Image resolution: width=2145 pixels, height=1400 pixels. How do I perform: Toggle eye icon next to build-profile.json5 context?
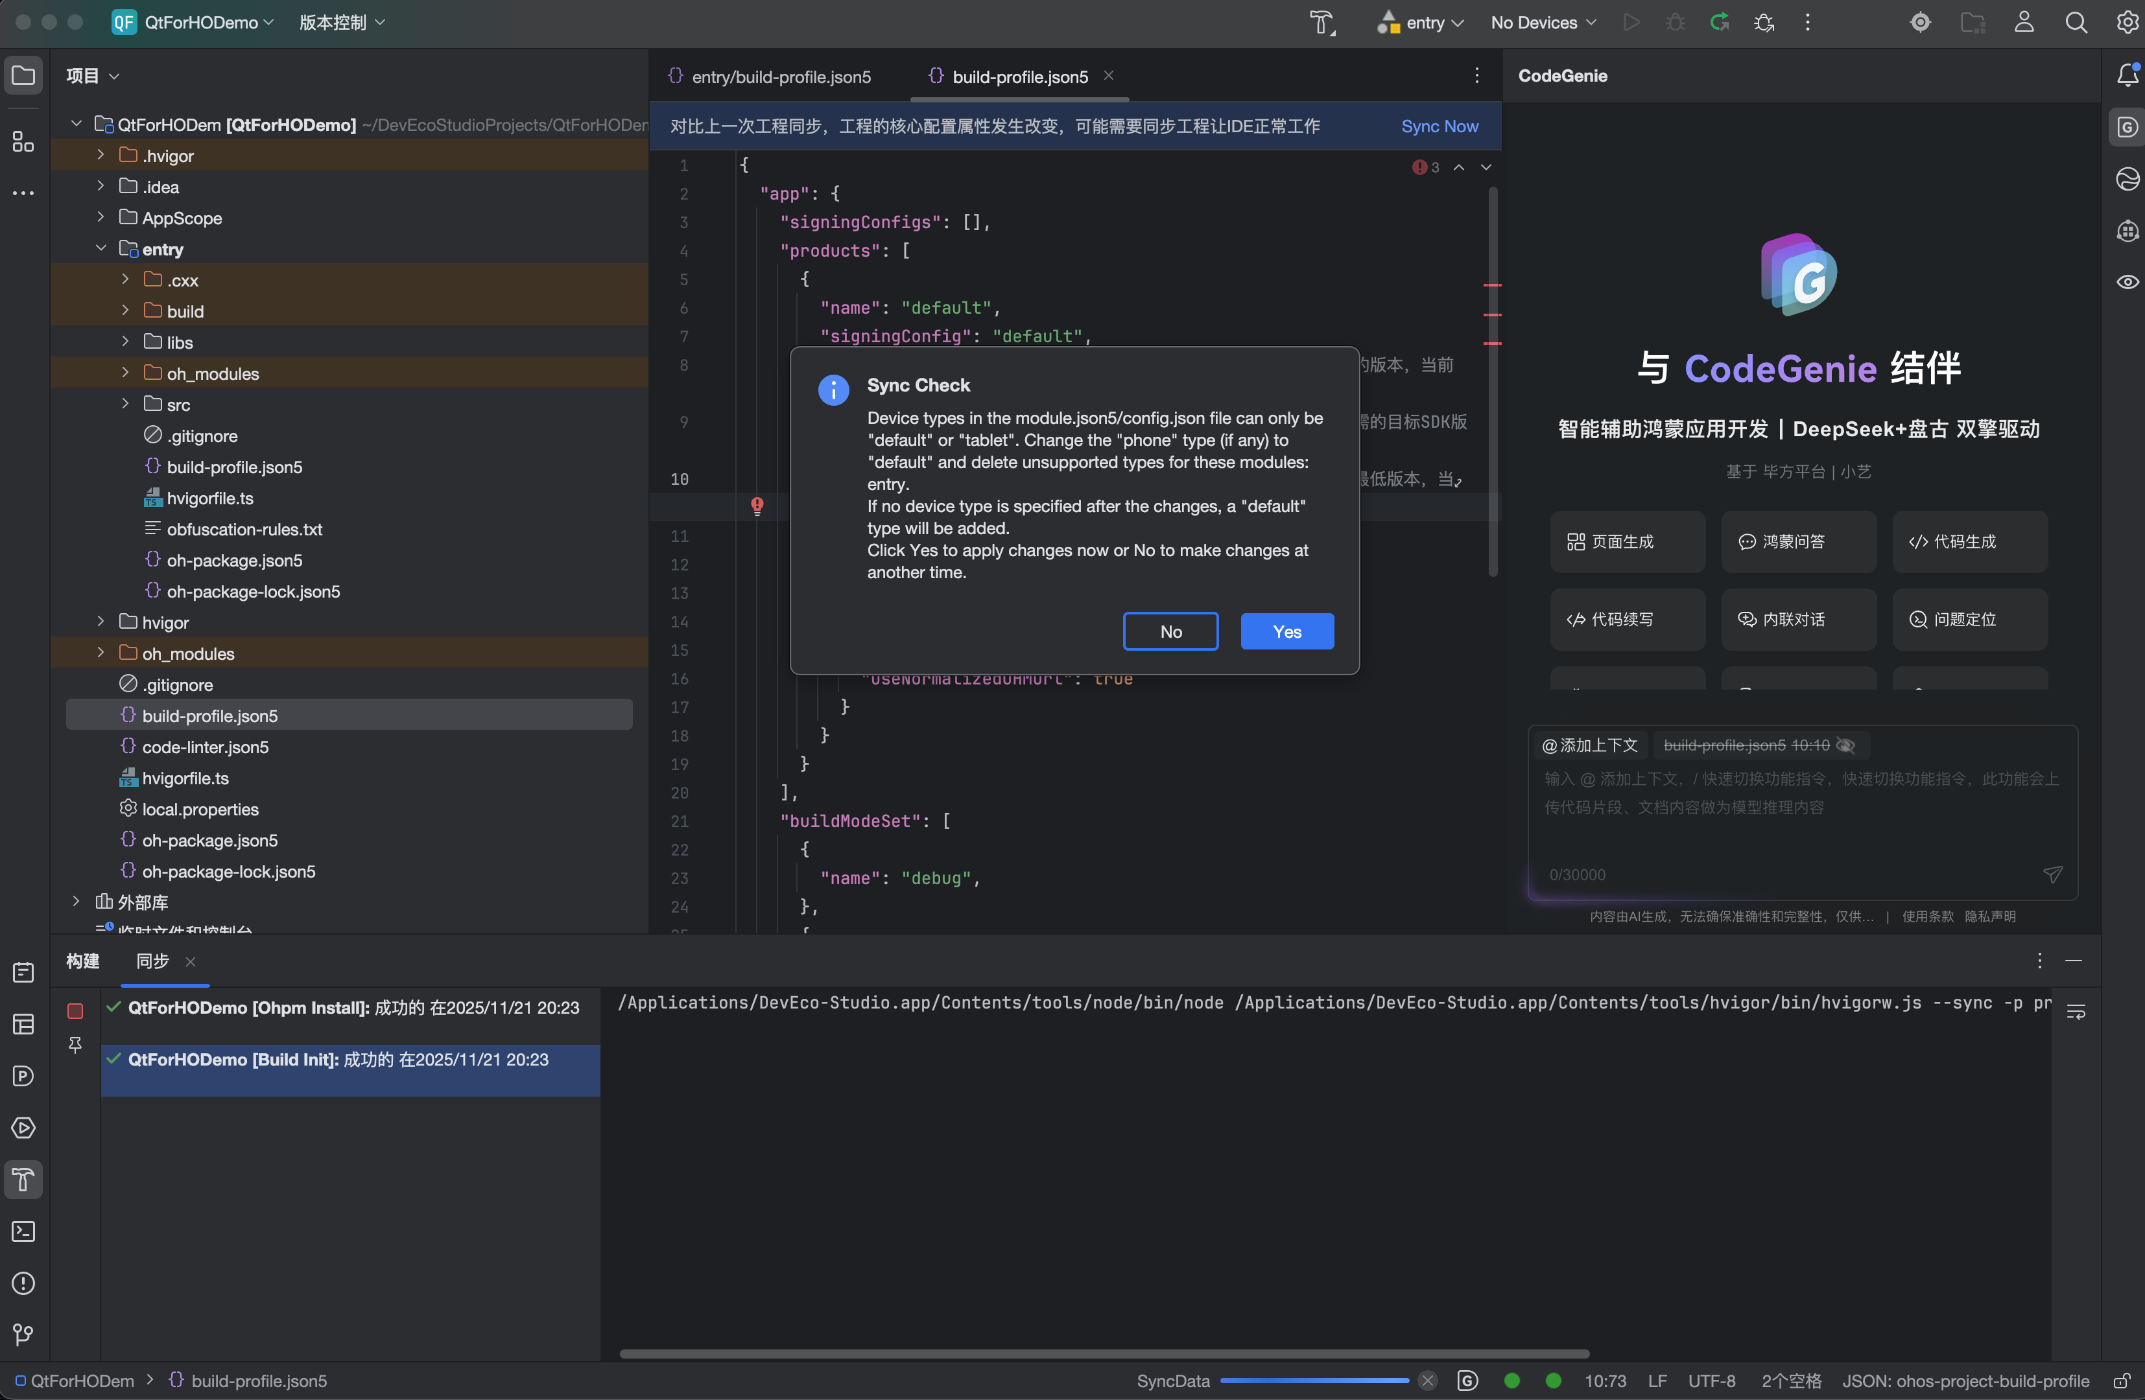(1845, 745)
